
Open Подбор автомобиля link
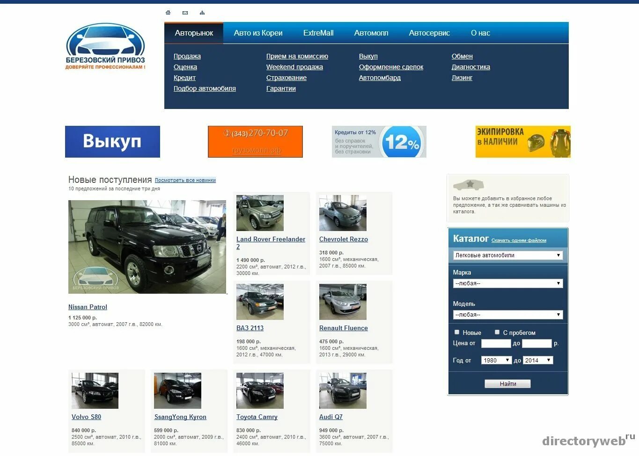coord(205,88)
